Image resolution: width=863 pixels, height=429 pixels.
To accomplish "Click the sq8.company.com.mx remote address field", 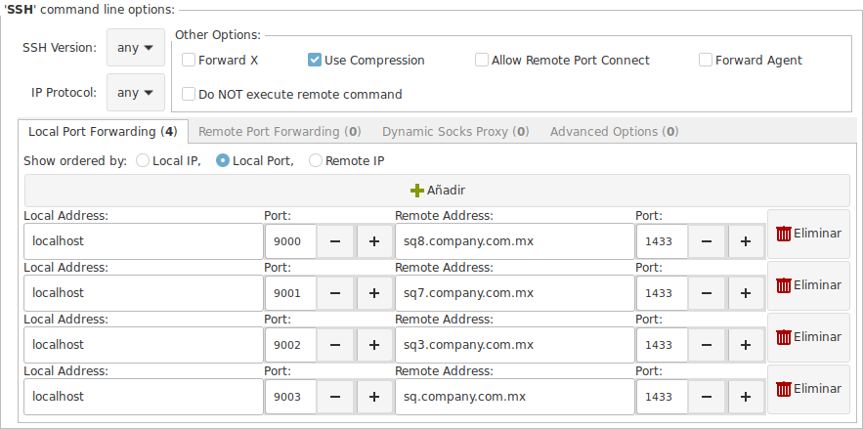I will 515,241.
